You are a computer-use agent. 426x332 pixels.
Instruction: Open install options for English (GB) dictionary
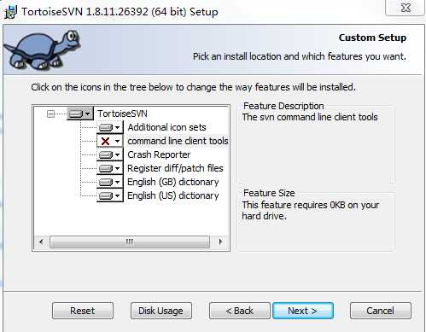pos(110,182)
